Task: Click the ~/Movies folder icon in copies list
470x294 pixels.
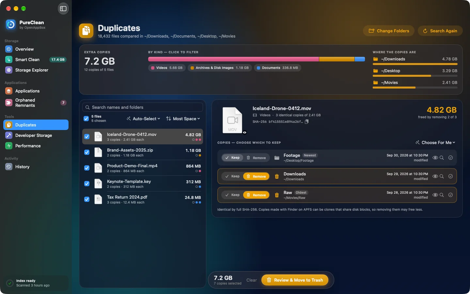Action: 376,83
